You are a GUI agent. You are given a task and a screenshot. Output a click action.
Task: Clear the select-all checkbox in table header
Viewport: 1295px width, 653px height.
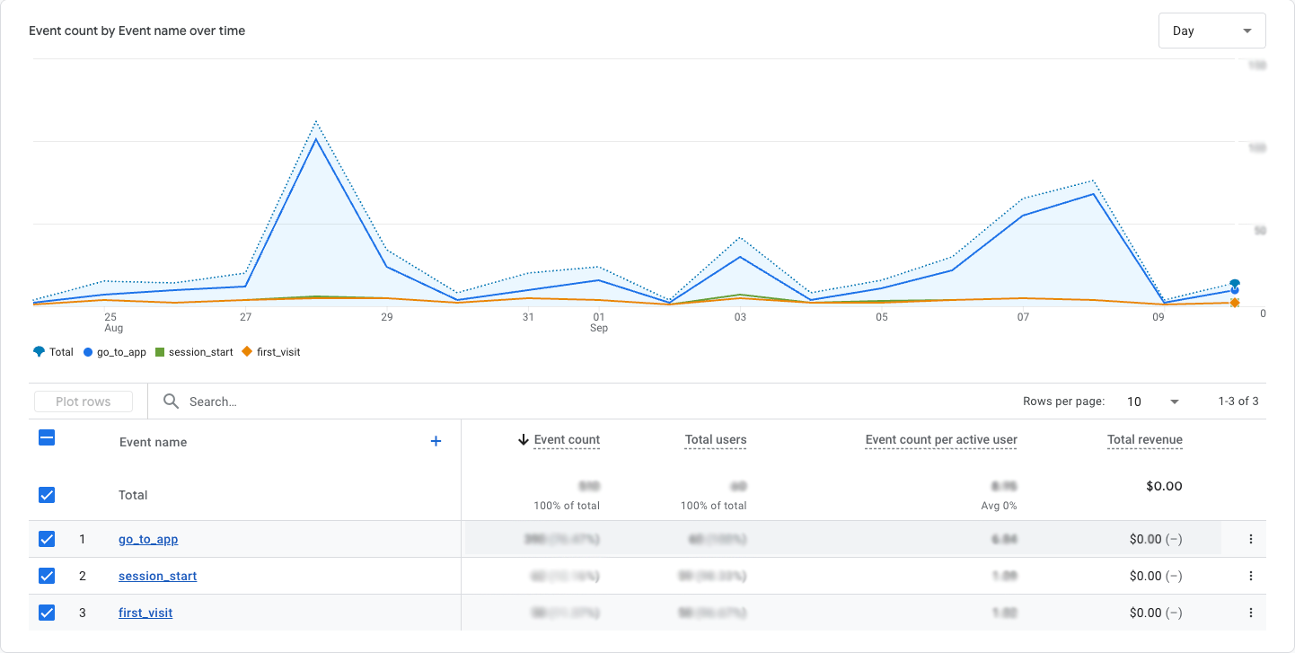pyautogui.click(x=47, y=437)
